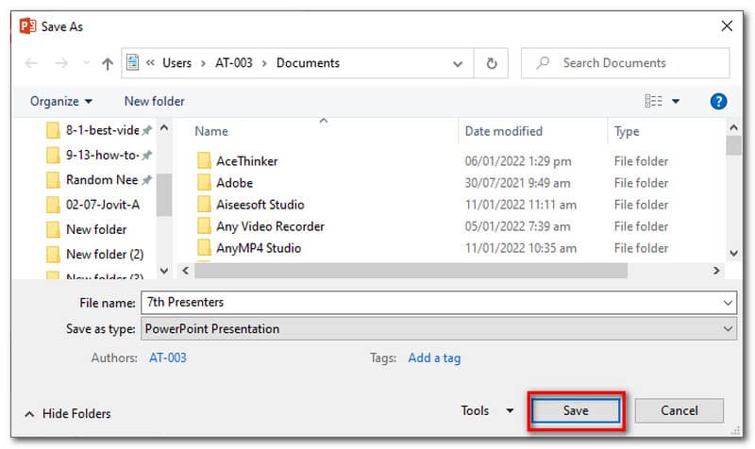Click the AceThinker folder name
755x449 pixels.
click(247, 161)
